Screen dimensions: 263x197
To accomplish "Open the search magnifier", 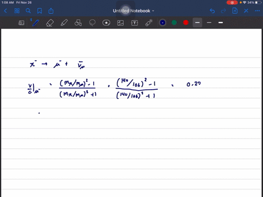I will 28,11.
